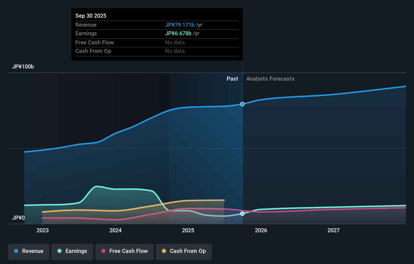Toggle Cash From Op series off
This screenshot has width=414, height=264.
(184, 251)
